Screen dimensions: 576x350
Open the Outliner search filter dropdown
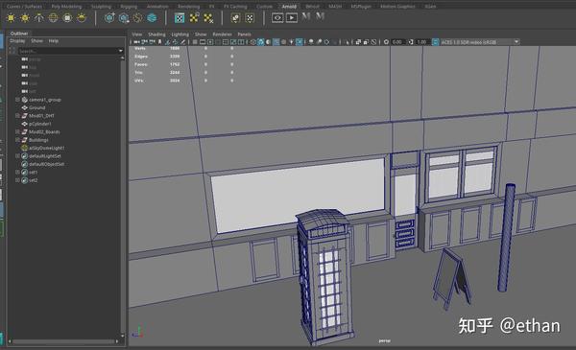coord(121,51)
